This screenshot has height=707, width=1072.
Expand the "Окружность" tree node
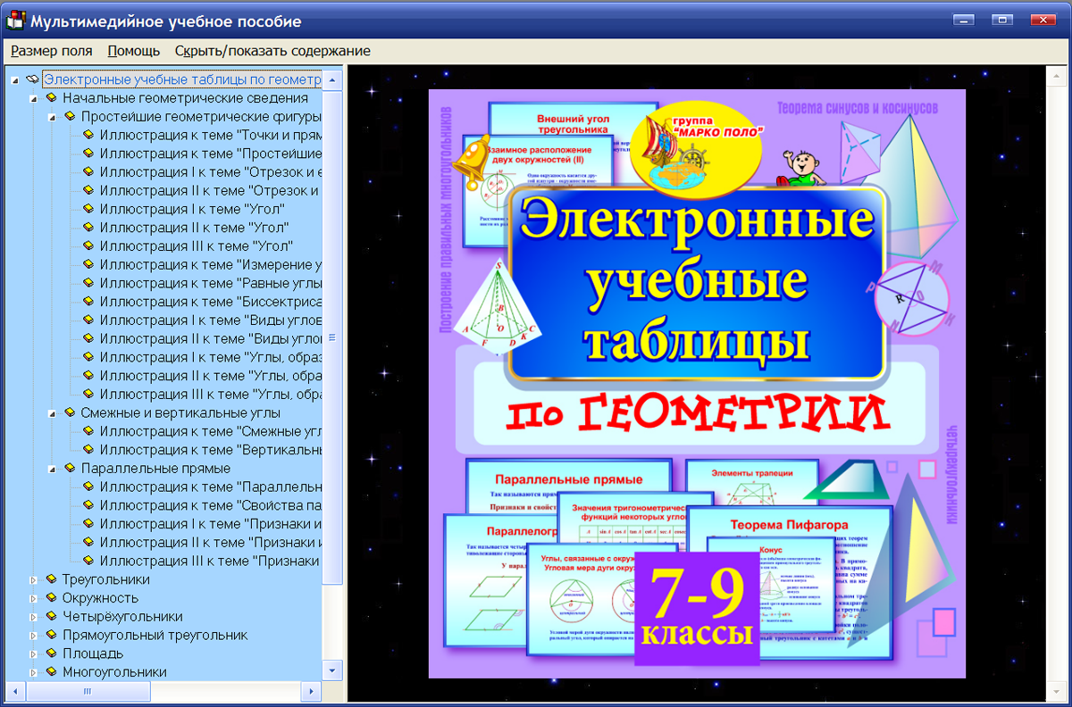click(x=34, y=598)
